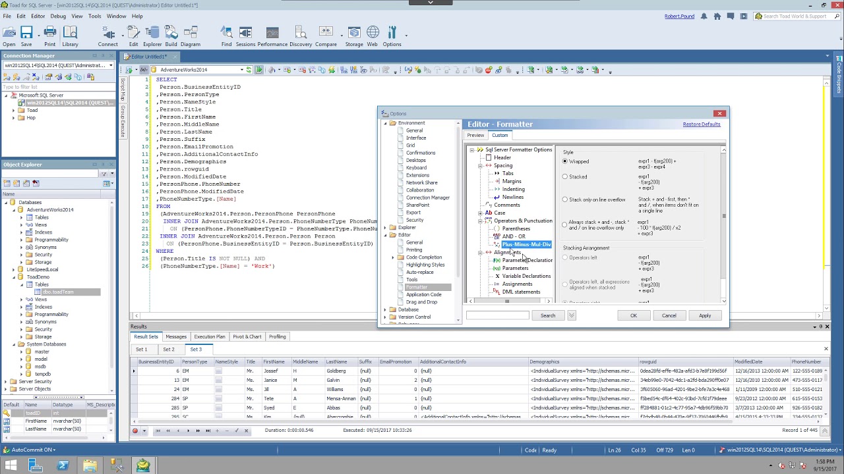This screenshot has width=844, height=474.
Task: Click the Print toolbar icon
Action: (x=50, y=36)
